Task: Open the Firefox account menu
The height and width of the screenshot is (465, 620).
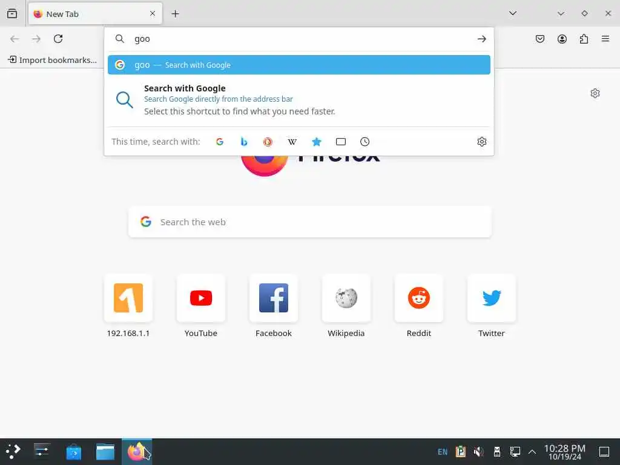Action: [562, 39]
